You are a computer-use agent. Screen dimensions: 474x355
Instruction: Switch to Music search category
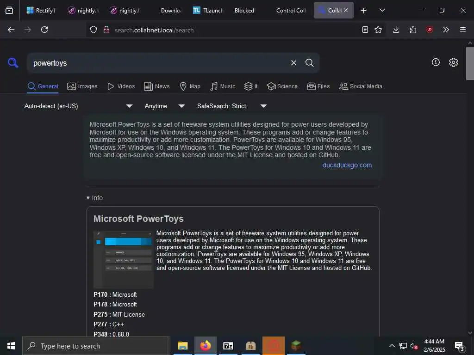pyautogui.click(x=223, y=86)
